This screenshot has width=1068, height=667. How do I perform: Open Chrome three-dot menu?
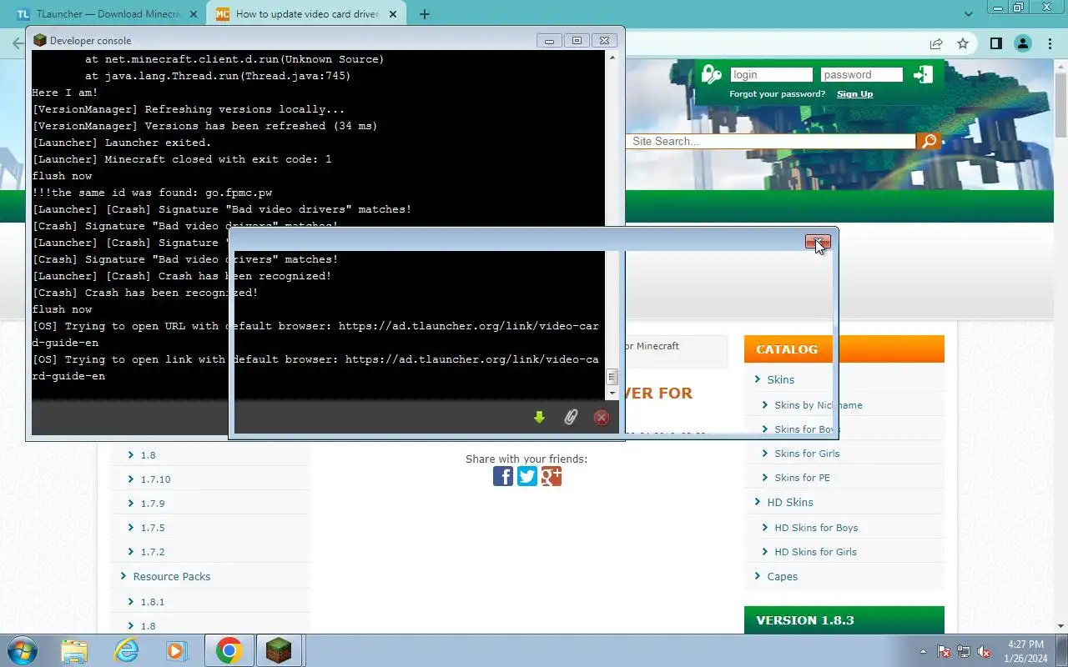pyautogui.click(x=1050, y=43)
